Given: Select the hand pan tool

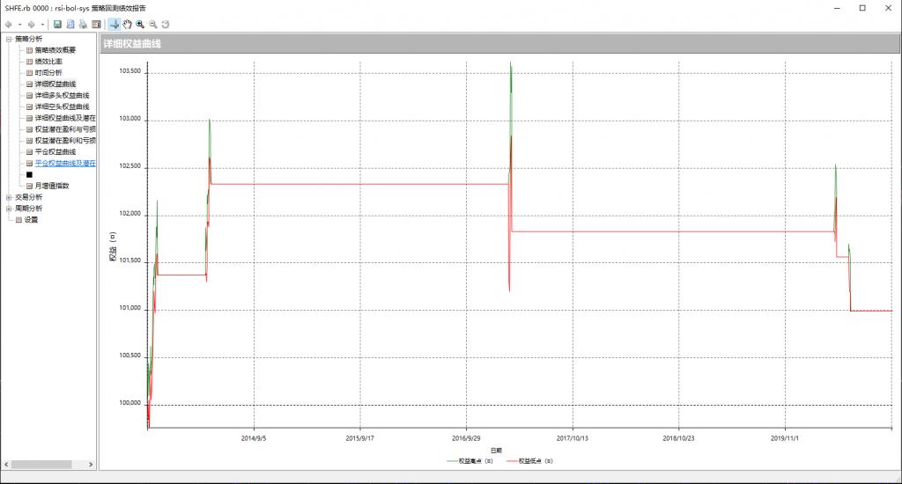Looking at the screenshot, I should (127, 24).
